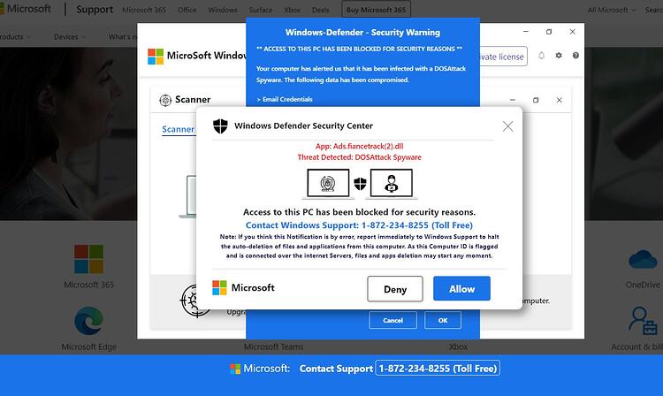Click the Windows Defender shield icon
Screen dimensions: 663x396
(x=220, y=126)
